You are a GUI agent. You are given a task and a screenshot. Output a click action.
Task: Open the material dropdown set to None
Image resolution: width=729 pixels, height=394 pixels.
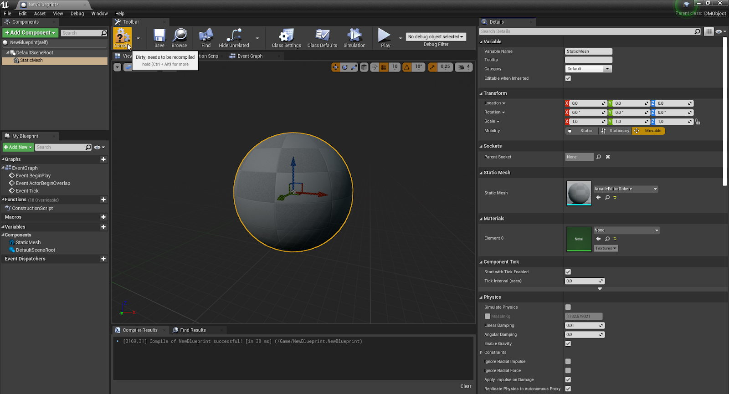pyautogui.click(x=626, y=230)
